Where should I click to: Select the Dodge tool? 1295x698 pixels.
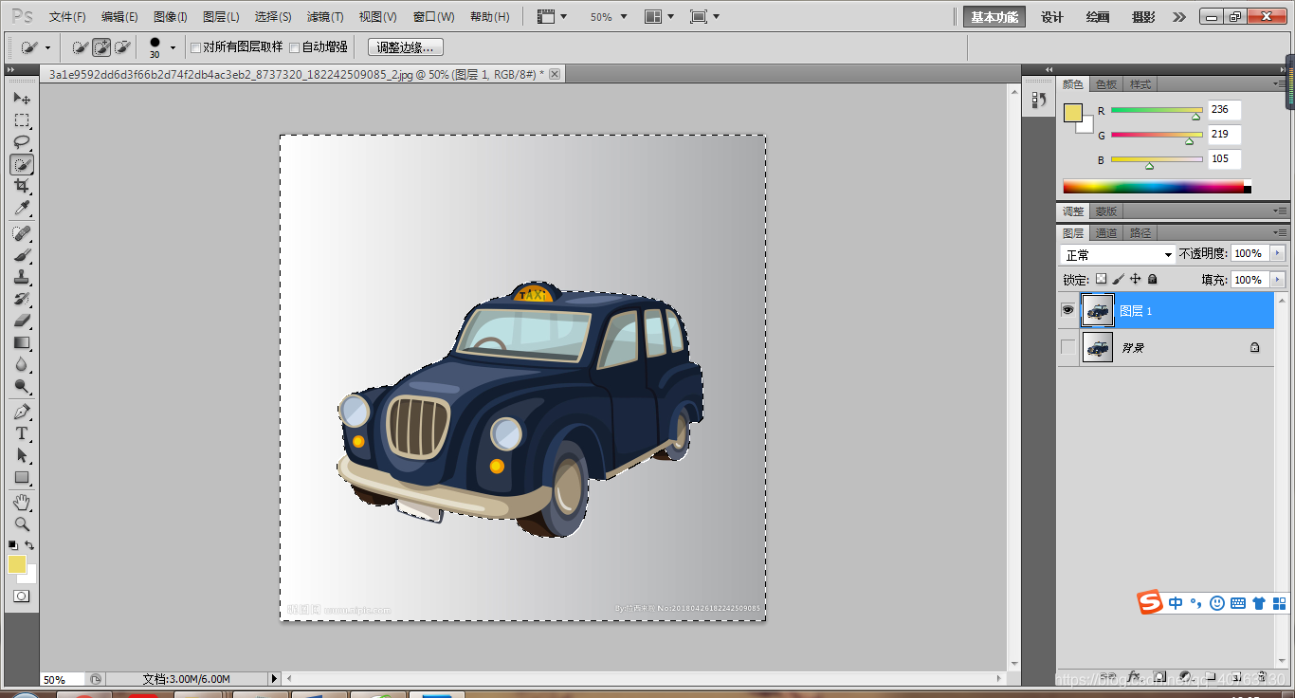[x=22, y=386]
